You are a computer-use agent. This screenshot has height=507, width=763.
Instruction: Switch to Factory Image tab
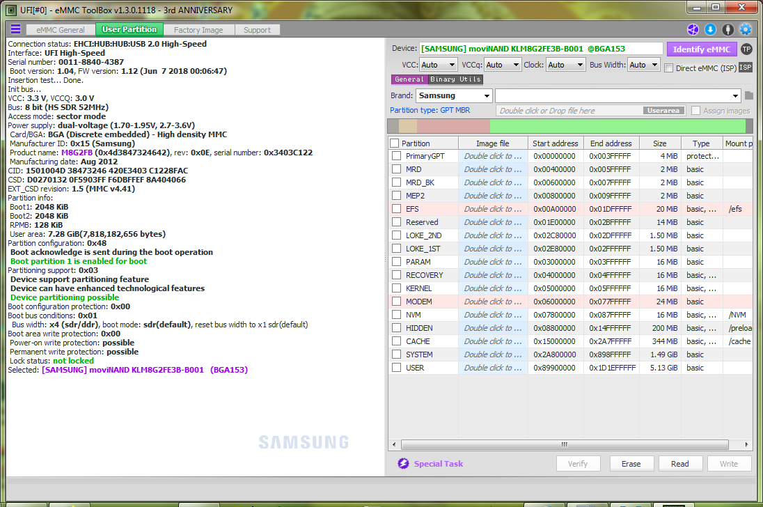point(198,30)
